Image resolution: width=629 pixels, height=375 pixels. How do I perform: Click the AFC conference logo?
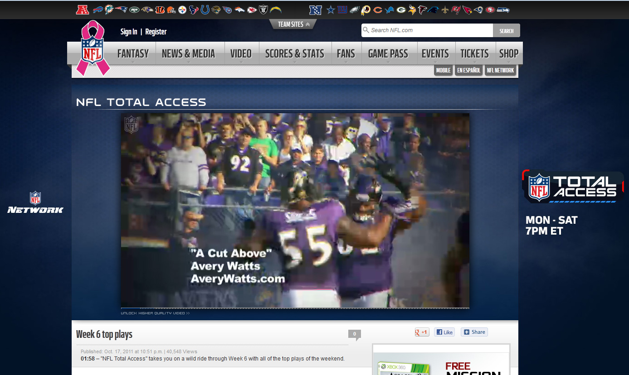pos(82,10)
